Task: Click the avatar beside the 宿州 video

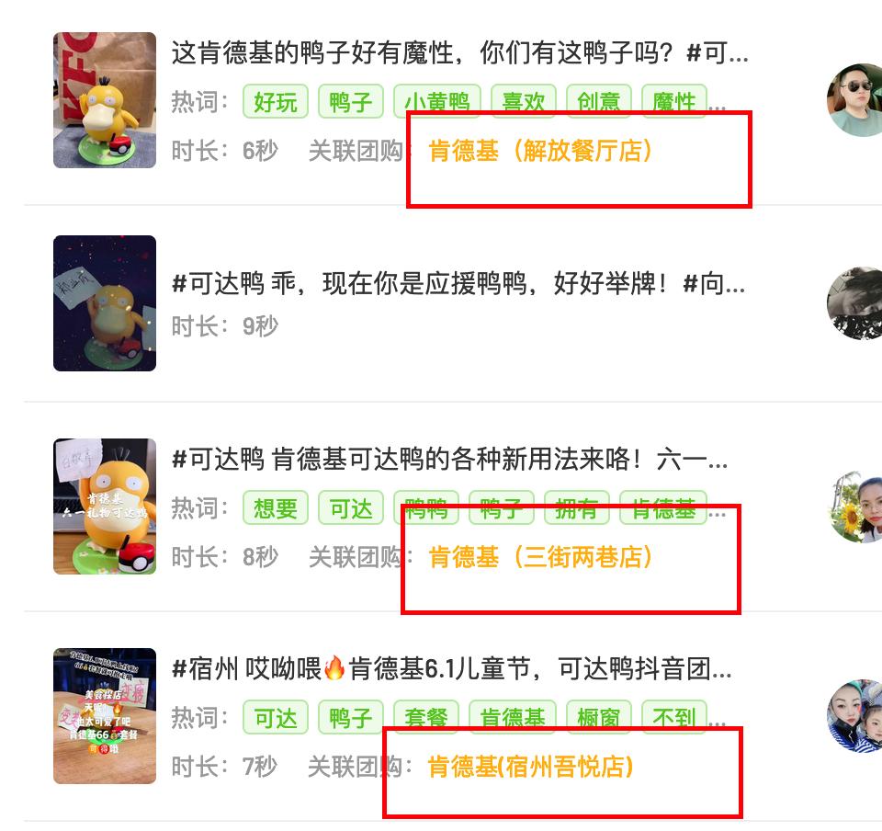Action: click(854, 716)
